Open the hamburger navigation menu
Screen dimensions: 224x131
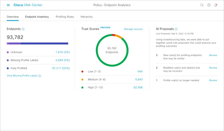8,5
